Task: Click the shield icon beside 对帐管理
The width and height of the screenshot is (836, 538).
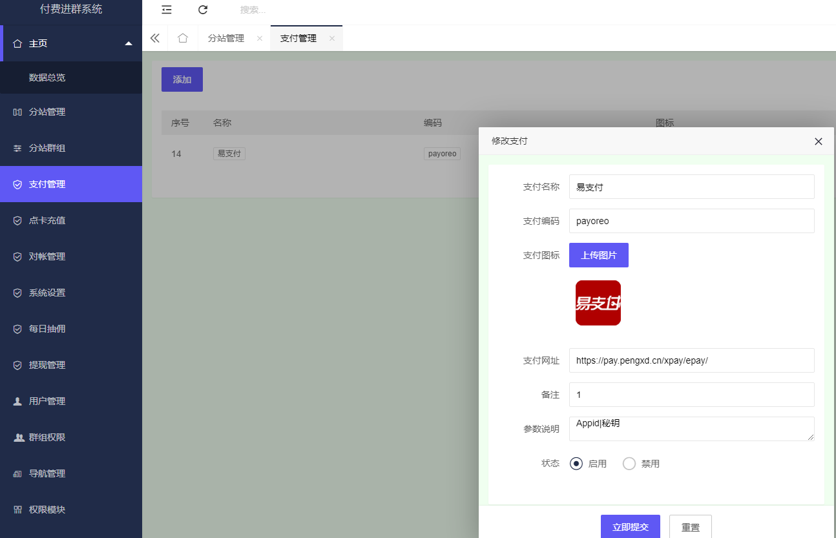Action: [17, 256]
